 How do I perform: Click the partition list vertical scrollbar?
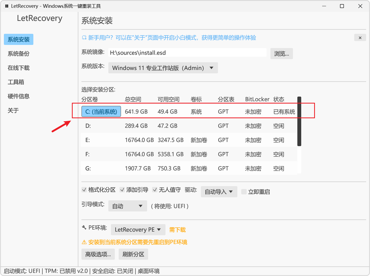point(299,121)
